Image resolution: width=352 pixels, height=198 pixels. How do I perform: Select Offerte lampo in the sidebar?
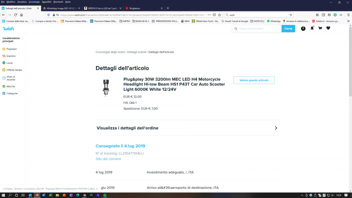coord(12,70)
